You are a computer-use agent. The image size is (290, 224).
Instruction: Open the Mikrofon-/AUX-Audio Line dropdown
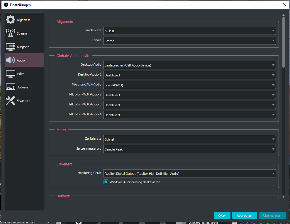189,85
